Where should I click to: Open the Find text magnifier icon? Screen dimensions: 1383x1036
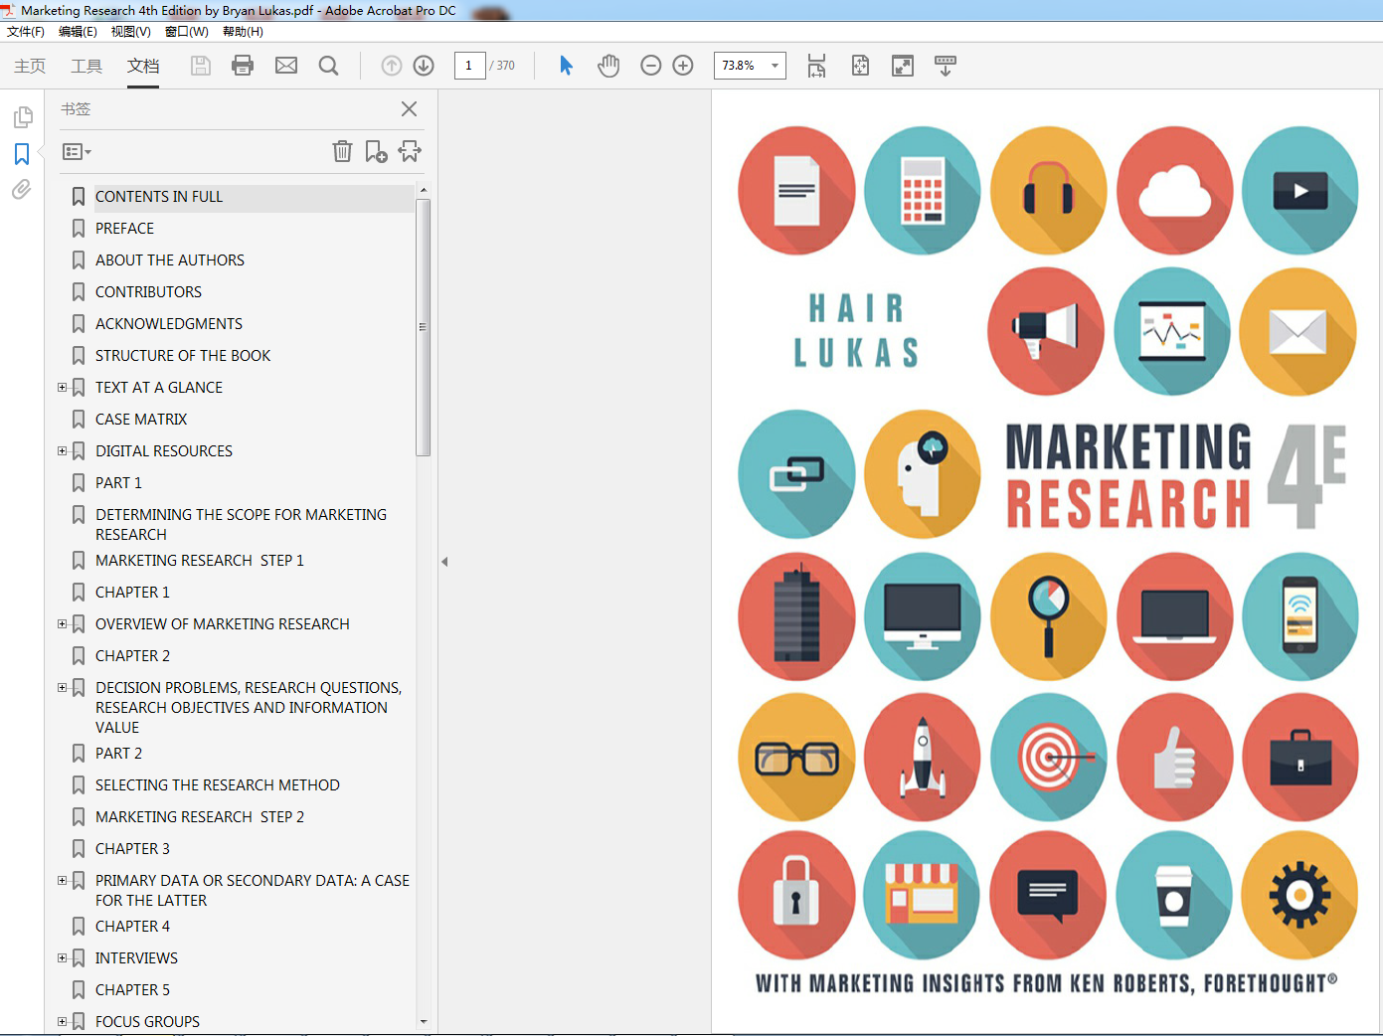328,66
